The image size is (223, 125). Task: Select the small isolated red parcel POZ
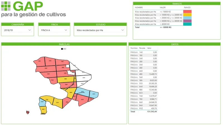pos(28,112)
